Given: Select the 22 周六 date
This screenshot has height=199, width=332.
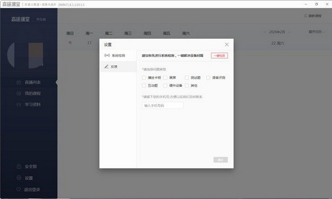Looking at the screenshot, I should 278,43.
